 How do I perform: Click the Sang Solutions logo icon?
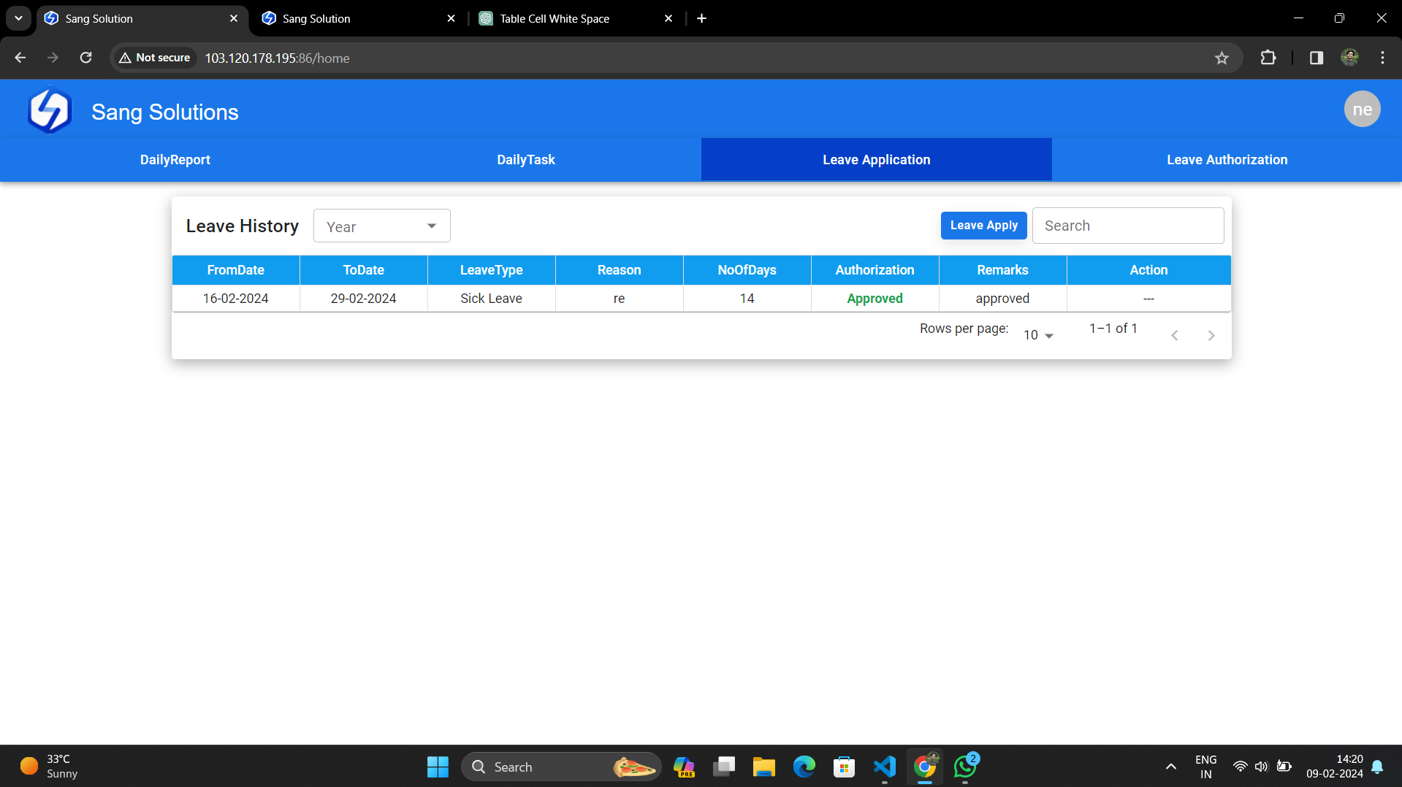[50, 111]
